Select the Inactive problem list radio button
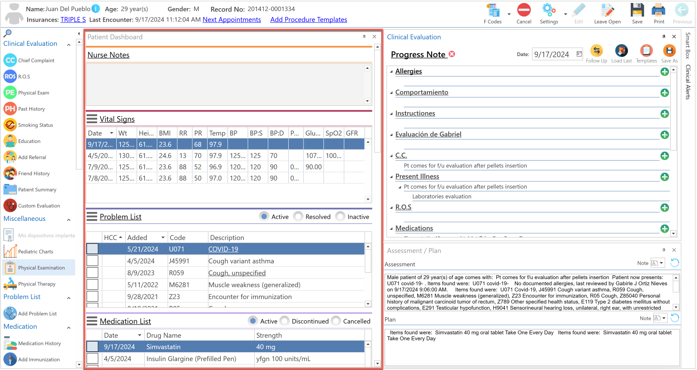 pos(340,217)
